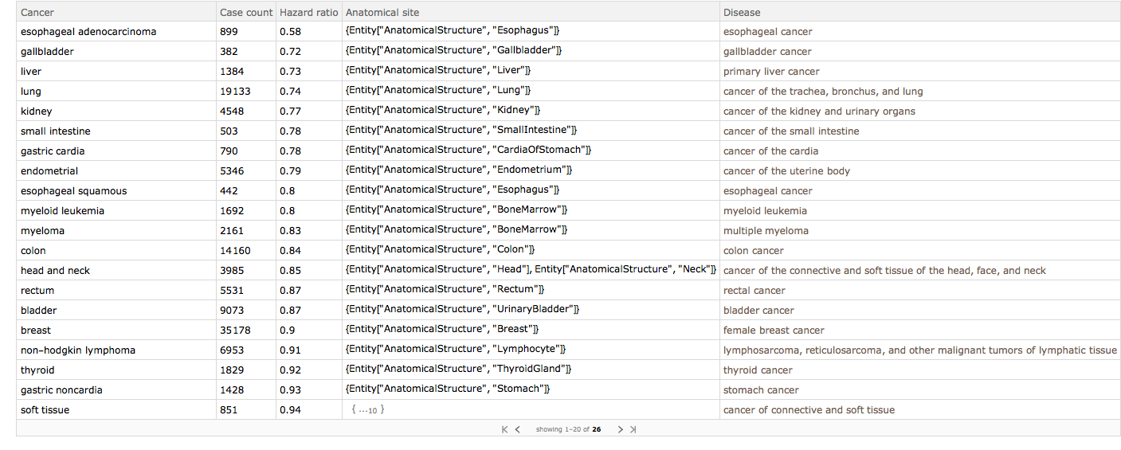This screenshot has height=450, width=1121.
Task: Click the Neck entity in head and neck row
Action: [x=623, y=269]
